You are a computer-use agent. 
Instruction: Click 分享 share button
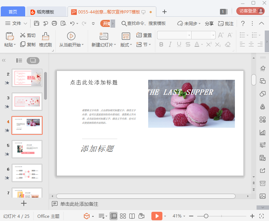(x=209, y=23)
